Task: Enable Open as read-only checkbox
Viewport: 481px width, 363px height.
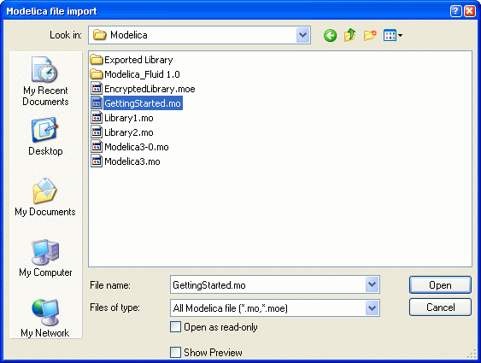Action: [x=175, y=327]
